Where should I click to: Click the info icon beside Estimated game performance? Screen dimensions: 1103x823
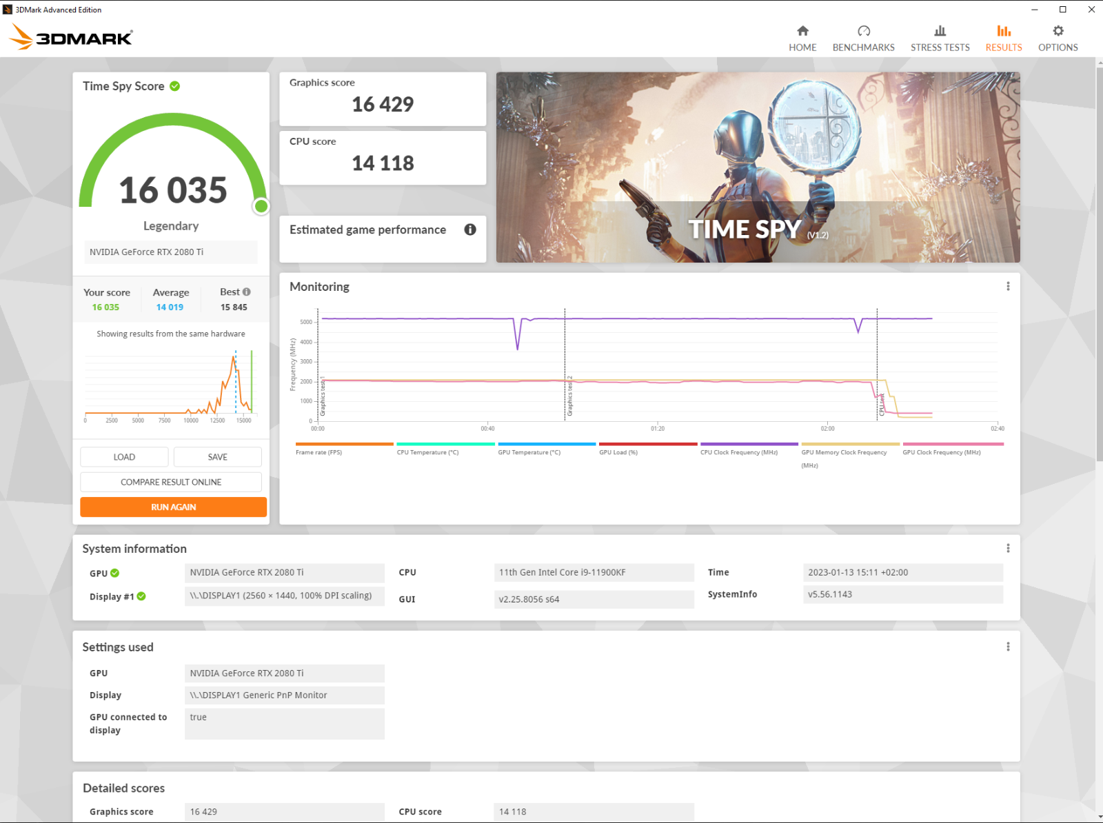point(470,230)
